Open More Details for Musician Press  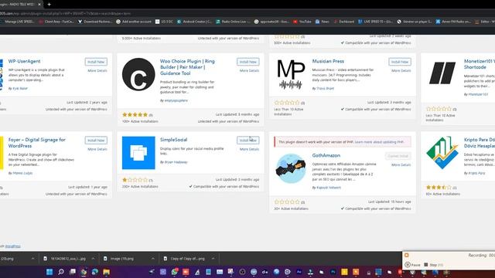pos(401,70)
